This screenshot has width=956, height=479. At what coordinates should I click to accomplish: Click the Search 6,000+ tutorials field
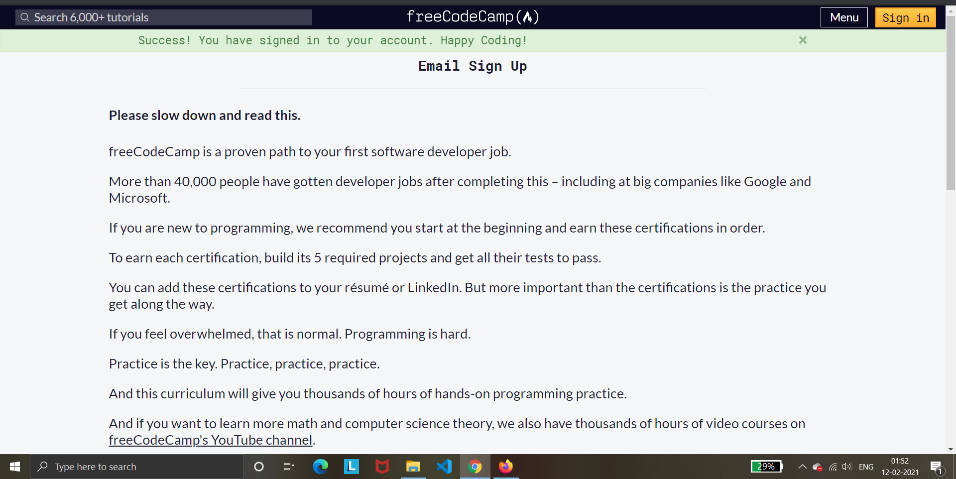(x=163, y=17)
